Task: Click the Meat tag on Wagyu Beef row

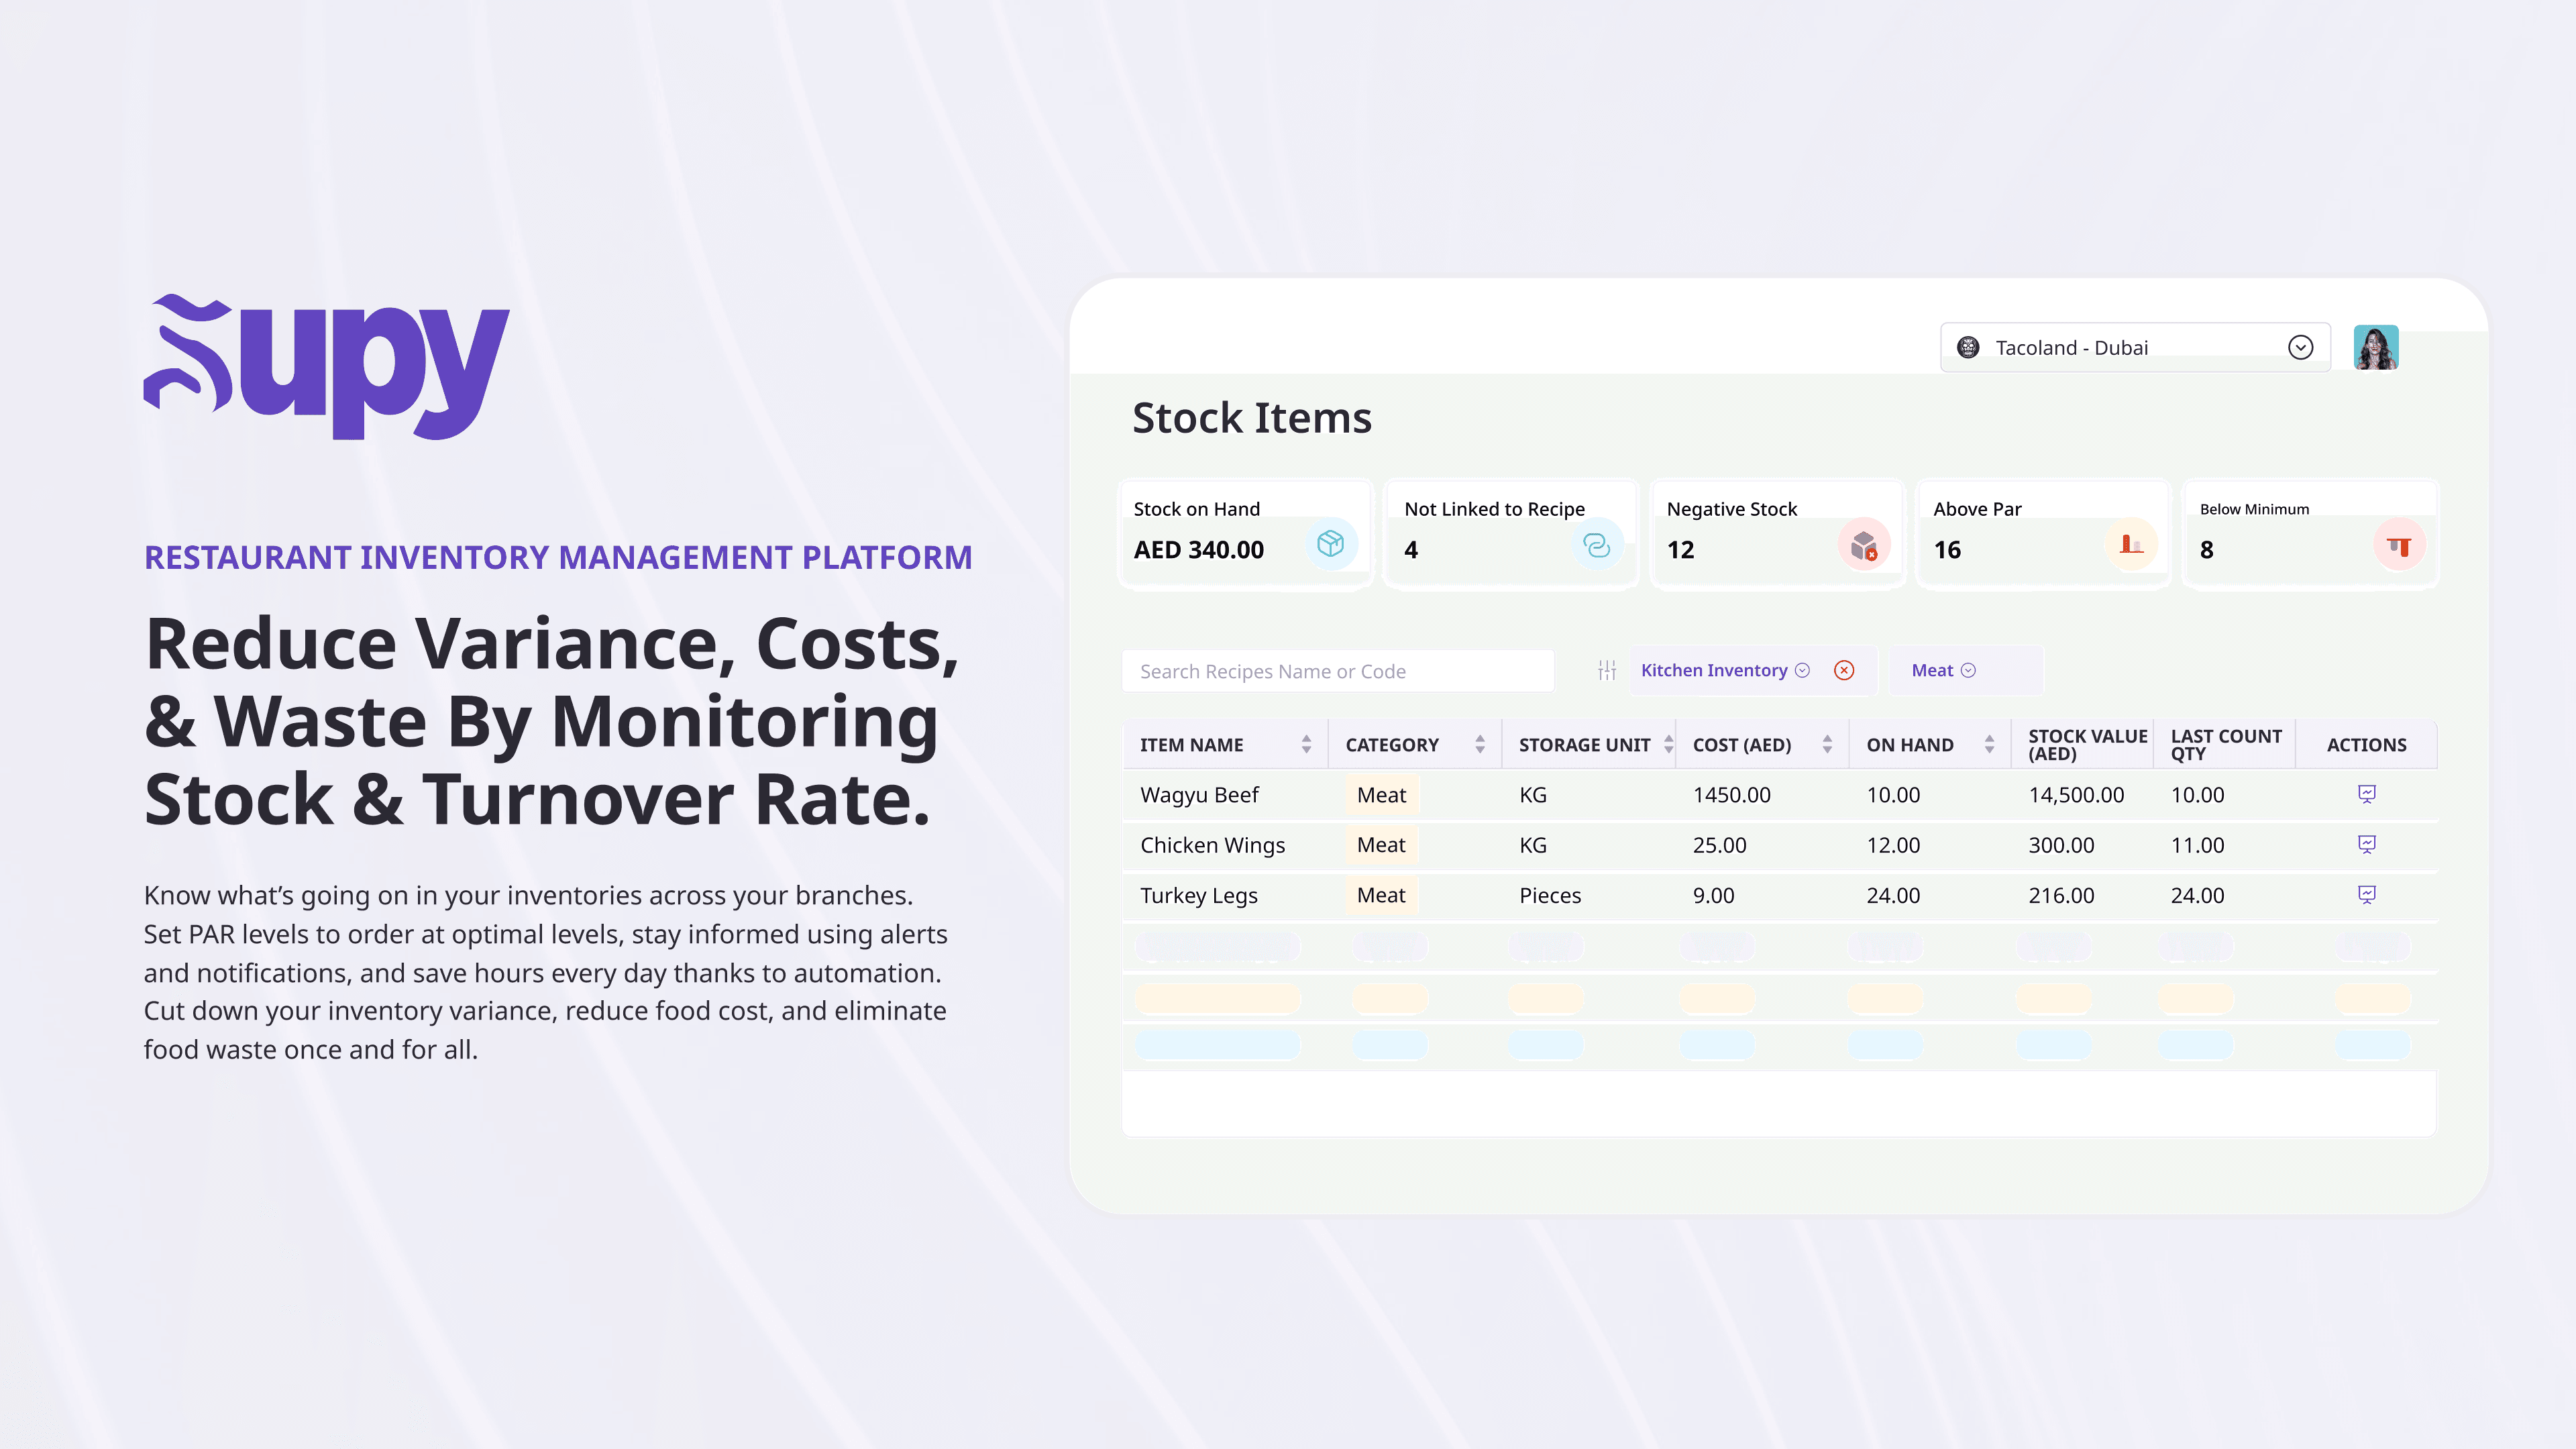Action: [x=1381, y=795]
